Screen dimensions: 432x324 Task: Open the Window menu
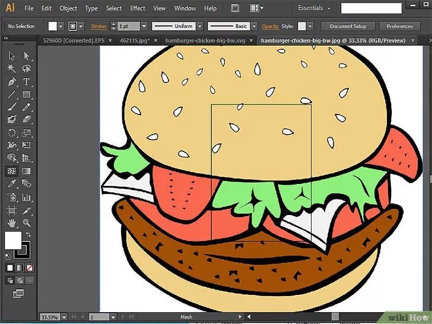(x=185, y=8)
